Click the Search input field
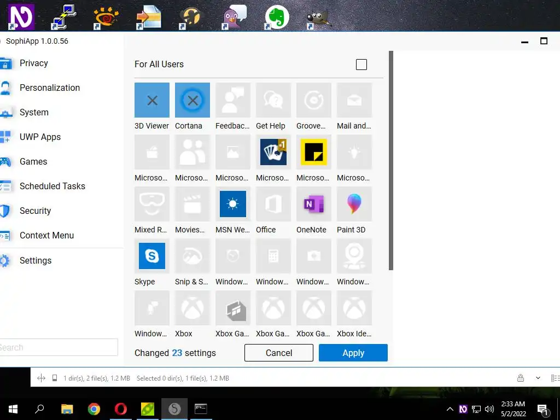The width and height of the screenshot is (560, 420). tap(58, 347)
